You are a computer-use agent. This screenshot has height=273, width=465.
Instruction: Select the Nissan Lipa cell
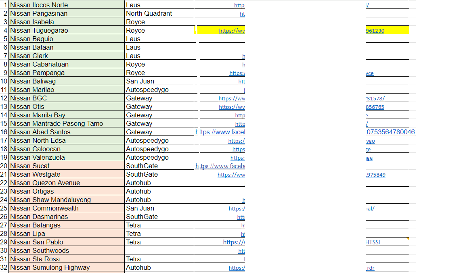(x=67, y=233)
